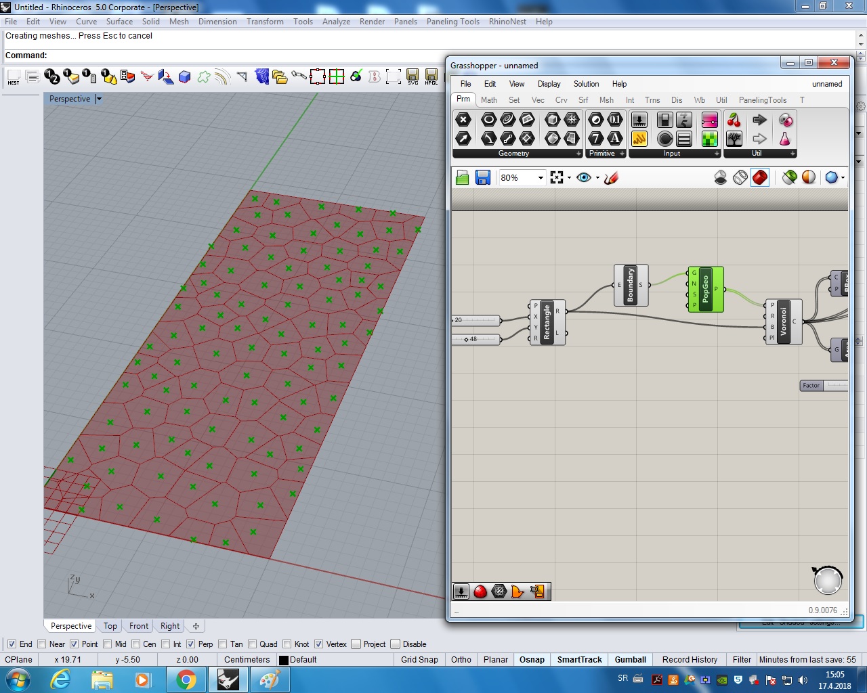This screenshot has height=693, width=867.
Task: Toggle Gumball in status bar
Action: (631, 660)
